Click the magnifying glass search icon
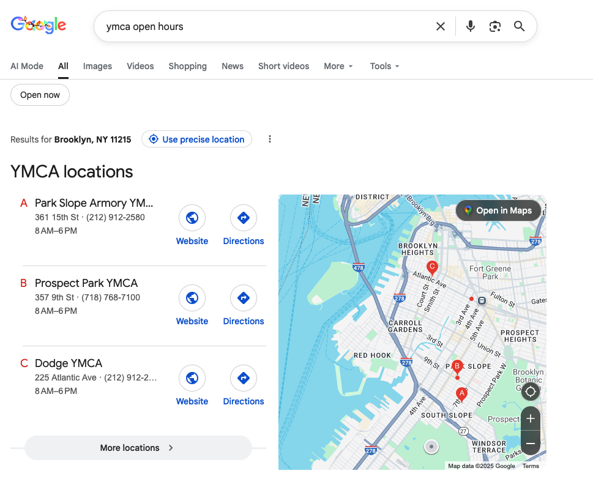Image resolution: width=593 pixels, height=479 pixels. tap(519, 26)
